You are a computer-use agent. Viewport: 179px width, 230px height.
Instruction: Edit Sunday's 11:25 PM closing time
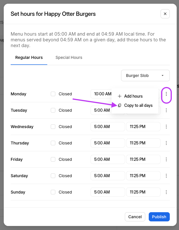[x=143, y=192]
